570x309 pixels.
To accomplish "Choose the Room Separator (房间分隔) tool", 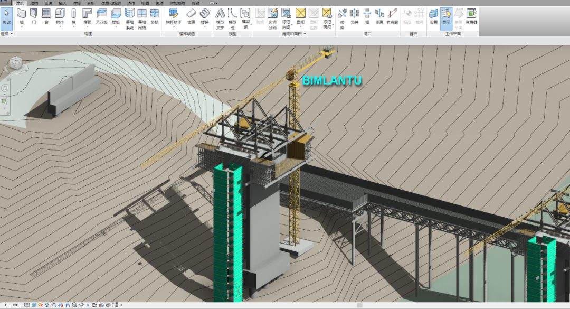I will [273, 19].
